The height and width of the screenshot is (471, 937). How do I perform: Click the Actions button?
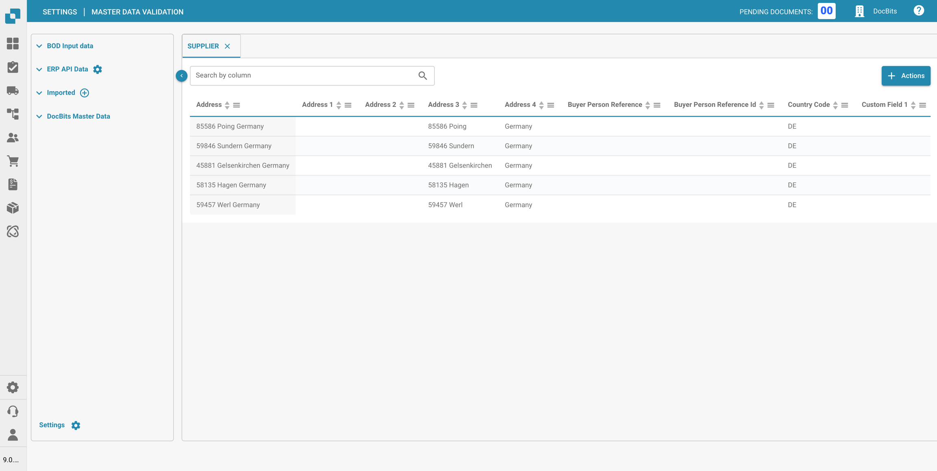(x=906, y=76)
